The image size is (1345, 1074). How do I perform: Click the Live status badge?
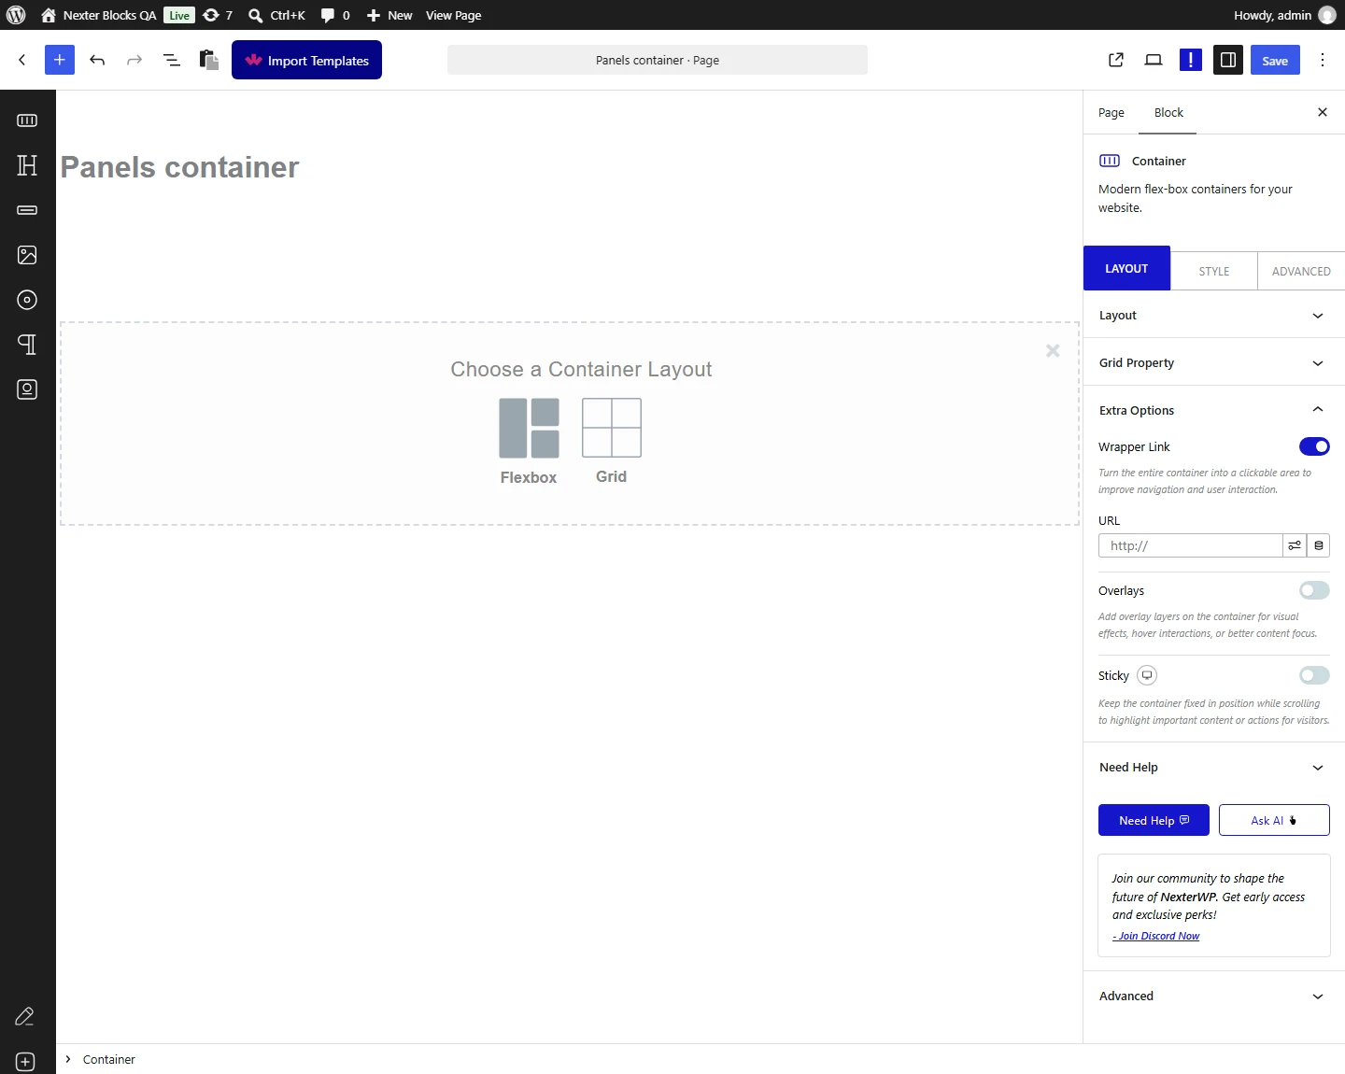(x=179, y=15)
